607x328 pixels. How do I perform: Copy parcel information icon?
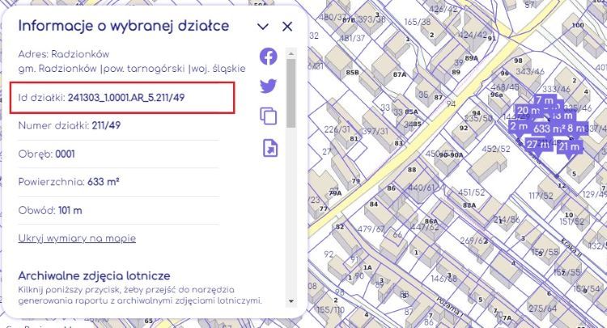point(269,116)
